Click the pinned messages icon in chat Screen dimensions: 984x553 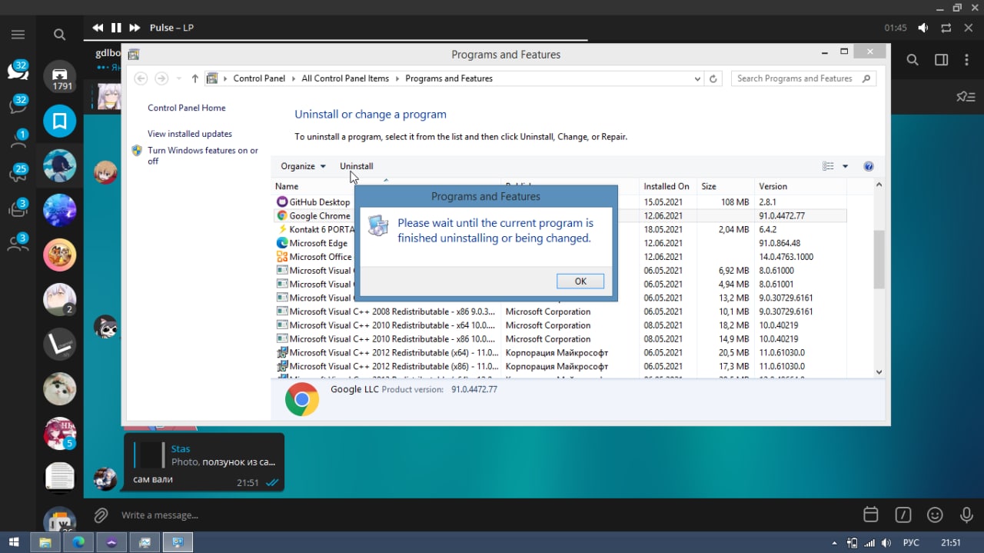click(966, 97)
